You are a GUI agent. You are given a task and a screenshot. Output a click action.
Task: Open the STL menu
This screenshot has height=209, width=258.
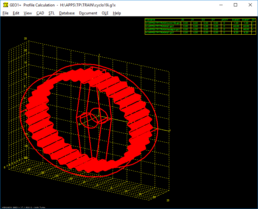pyautogui.click(x=51, y=13)
